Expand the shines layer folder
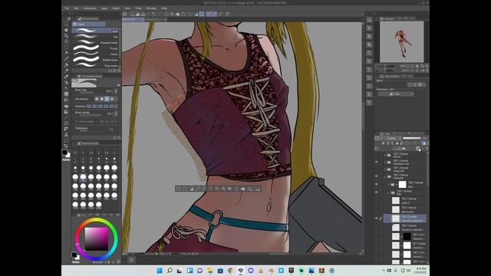The width and height of the screenshot is (491, 276). pyautogui.click(x=385, y=155)
